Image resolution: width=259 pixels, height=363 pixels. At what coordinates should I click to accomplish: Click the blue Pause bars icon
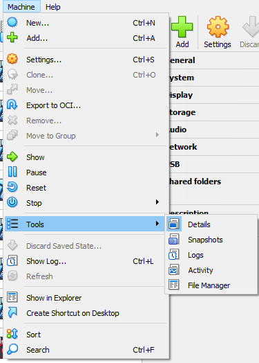coord(12,172)
